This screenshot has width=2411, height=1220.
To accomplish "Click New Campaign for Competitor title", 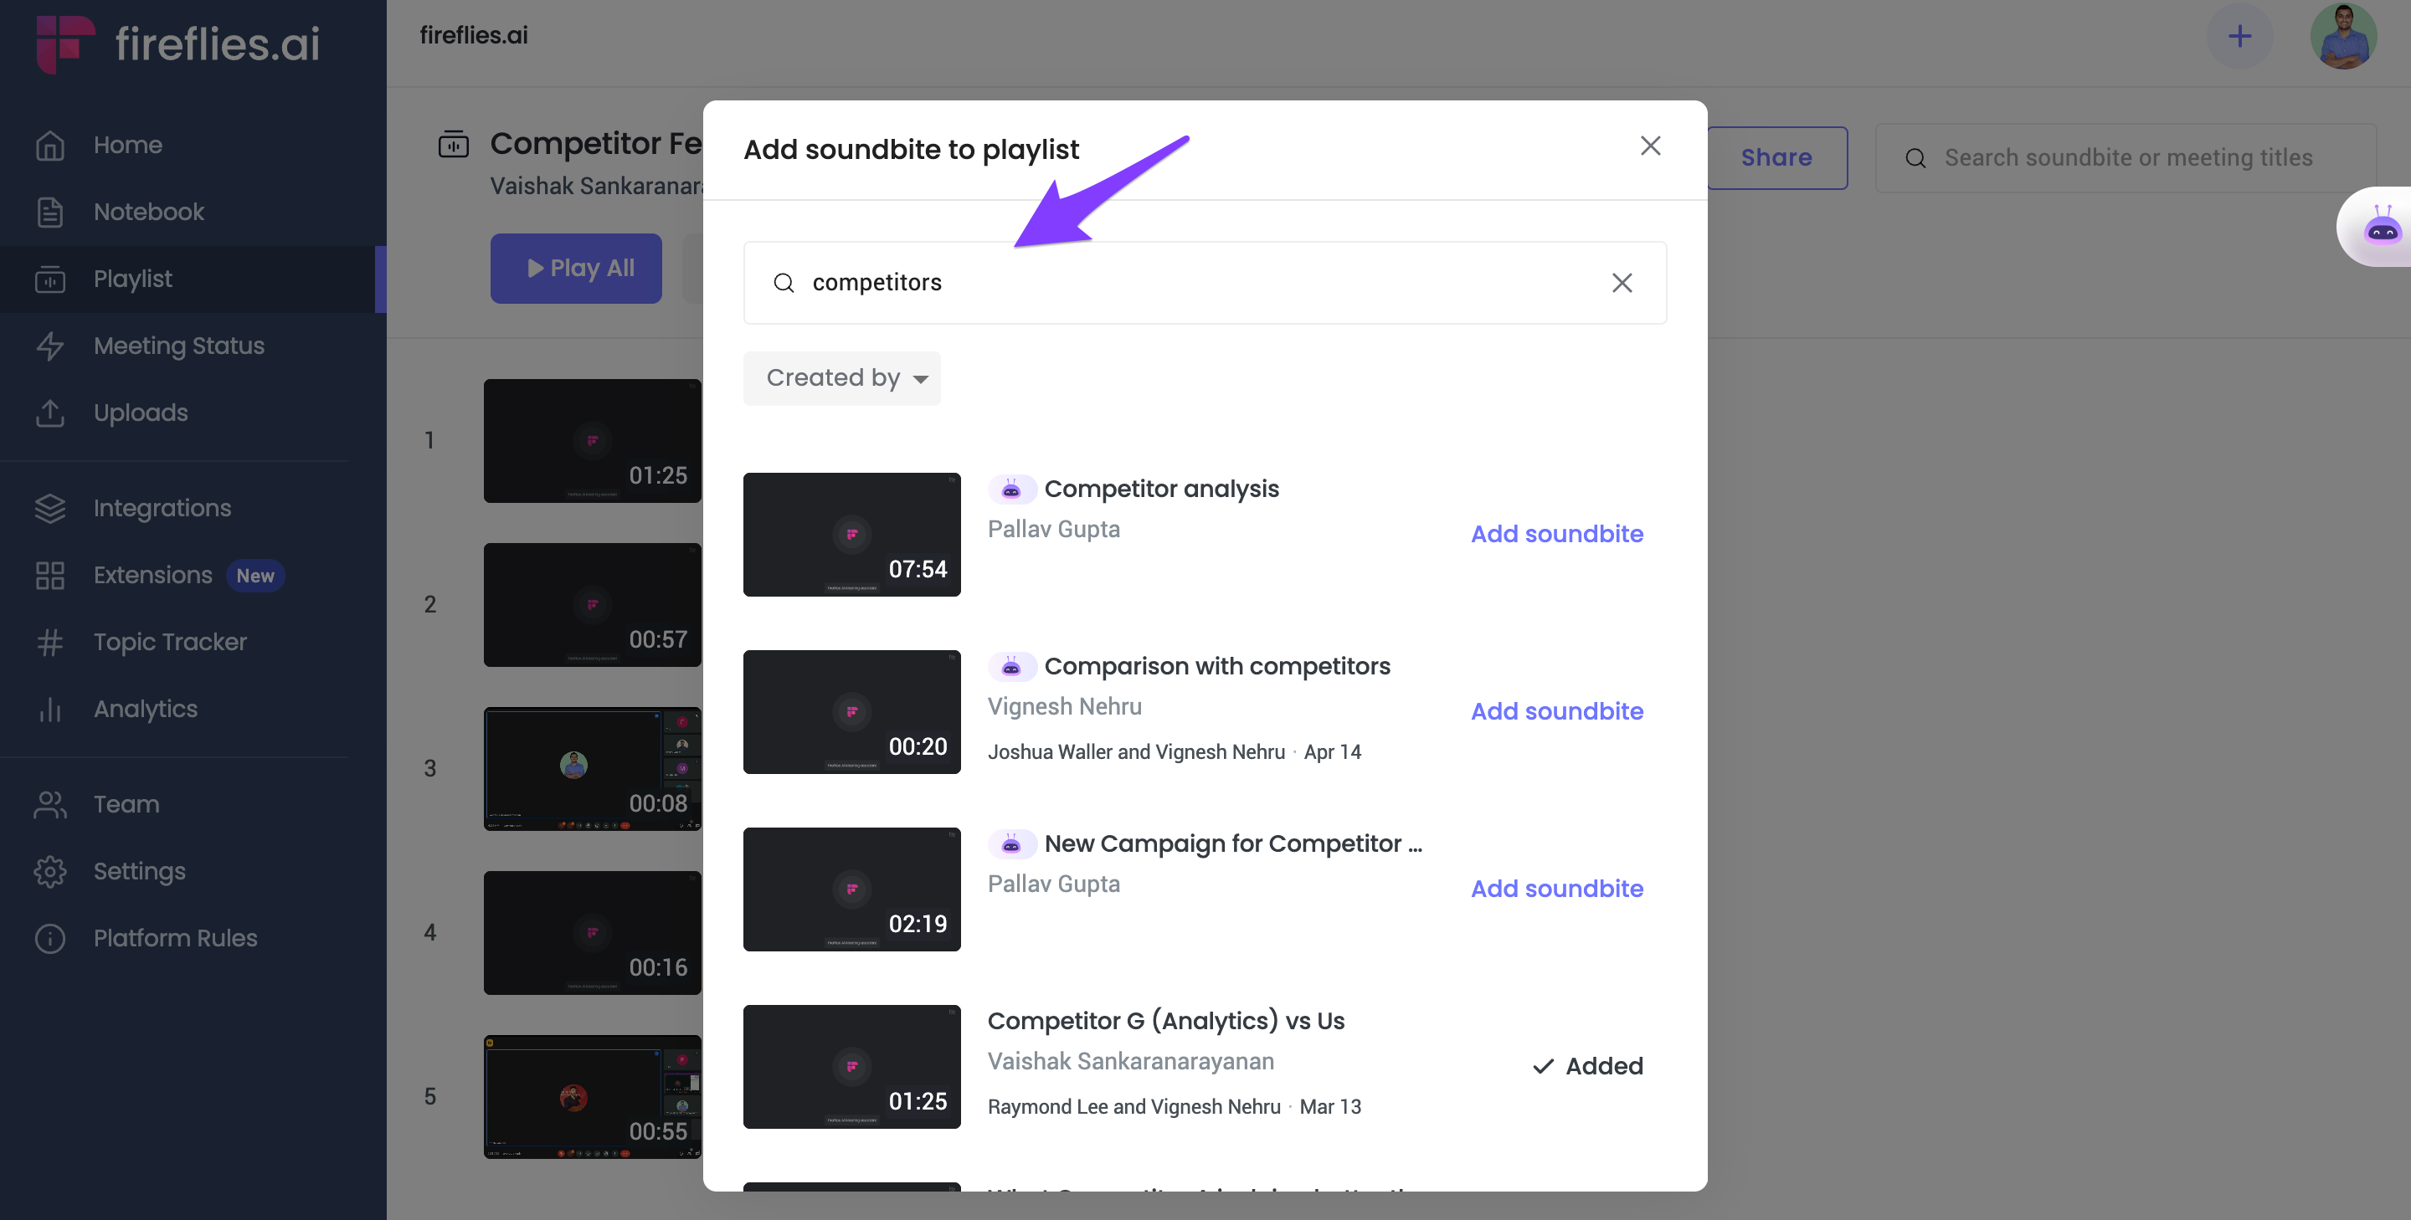I will pos(1232,843).
